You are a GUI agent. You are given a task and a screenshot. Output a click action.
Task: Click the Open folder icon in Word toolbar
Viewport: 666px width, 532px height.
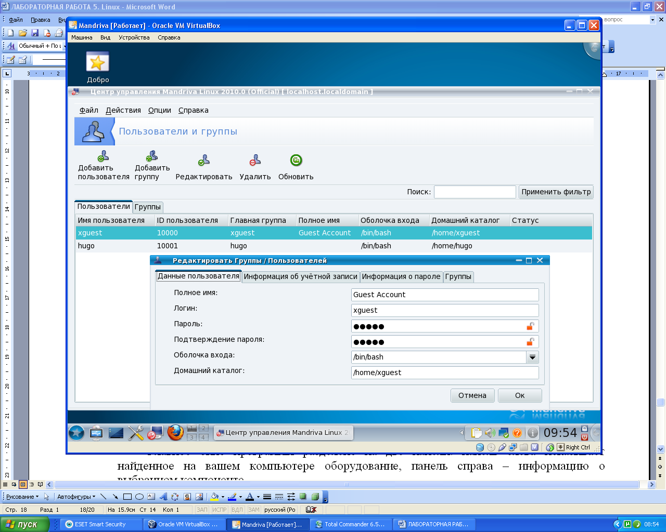coord(23,33)
